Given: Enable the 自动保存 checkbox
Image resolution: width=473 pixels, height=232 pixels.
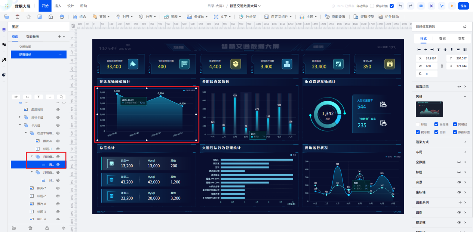Looking at the screenshot, I should pyautogui.click(x=372, y=6).
